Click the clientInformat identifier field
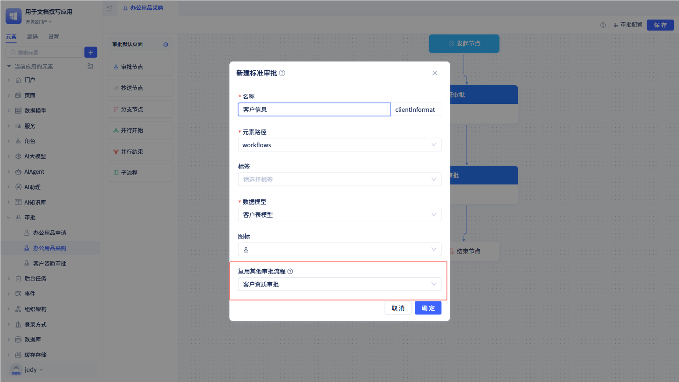 416,109
